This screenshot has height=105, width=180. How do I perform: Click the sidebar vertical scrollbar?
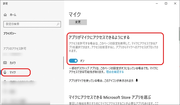pos(64,63)
